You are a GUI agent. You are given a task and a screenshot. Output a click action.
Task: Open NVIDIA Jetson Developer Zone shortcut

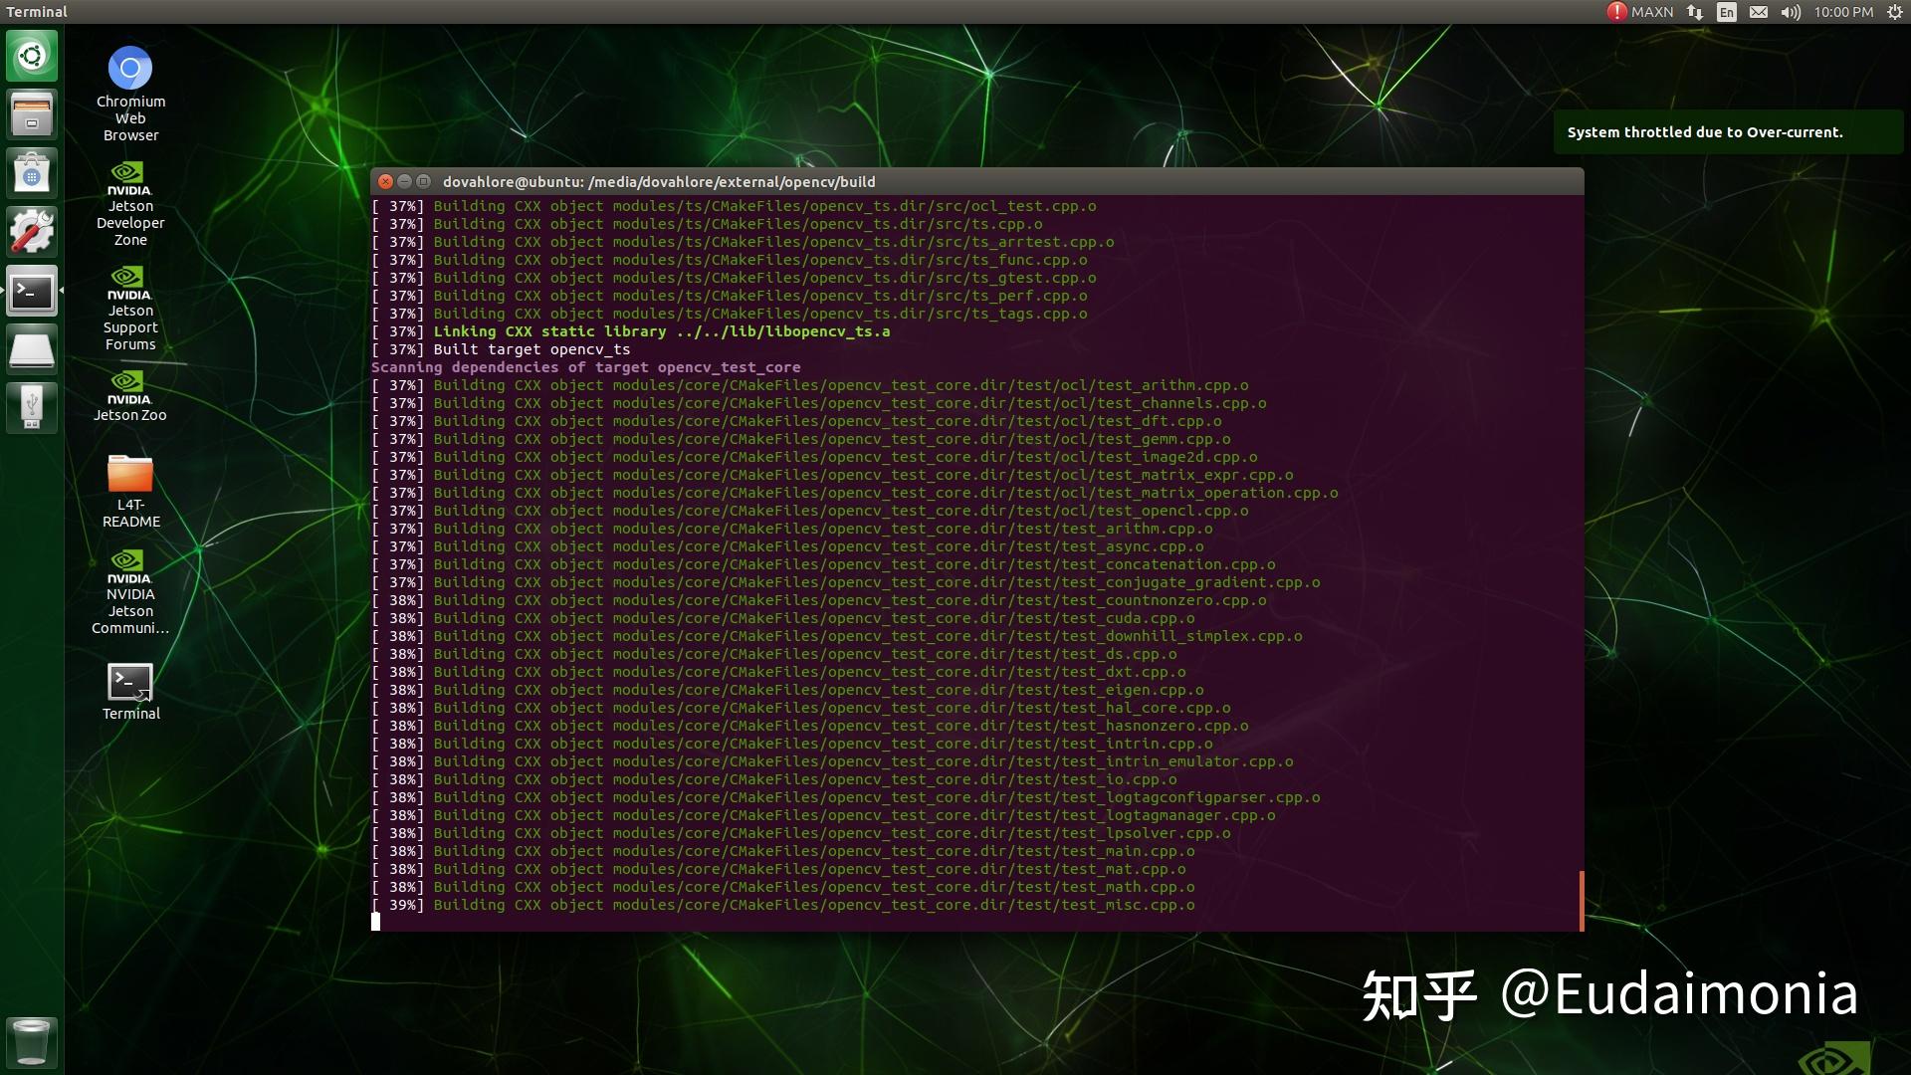(x=130, y=179)
